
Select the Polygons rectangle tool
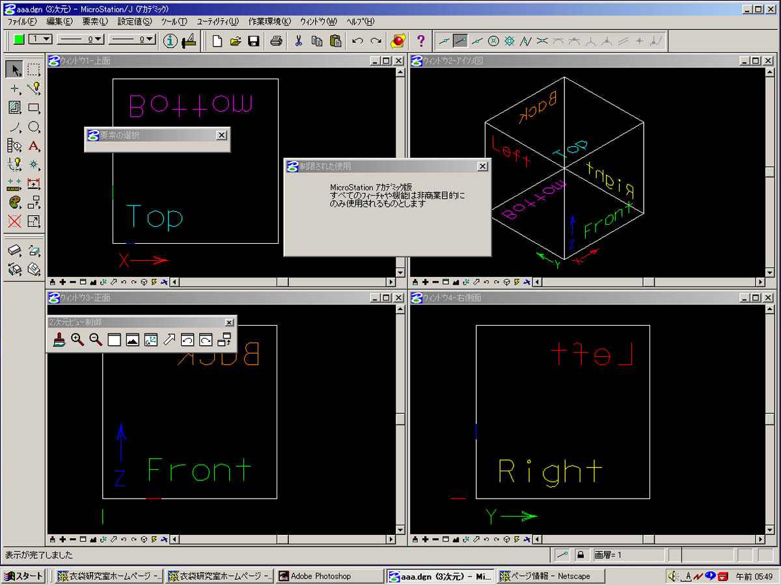(34, 107)
